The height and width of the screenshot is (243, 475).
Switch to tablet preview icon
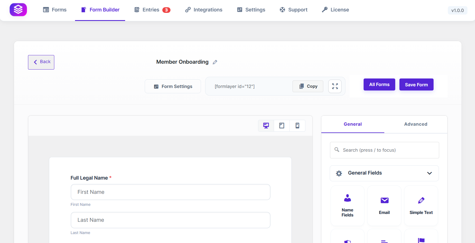[282, 126]
